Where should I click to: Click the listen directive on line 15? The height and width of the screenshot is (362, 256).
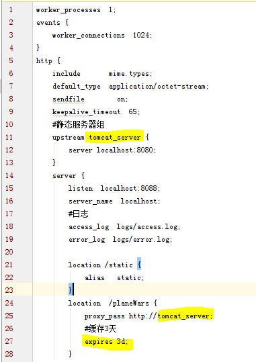pos(81,188)
